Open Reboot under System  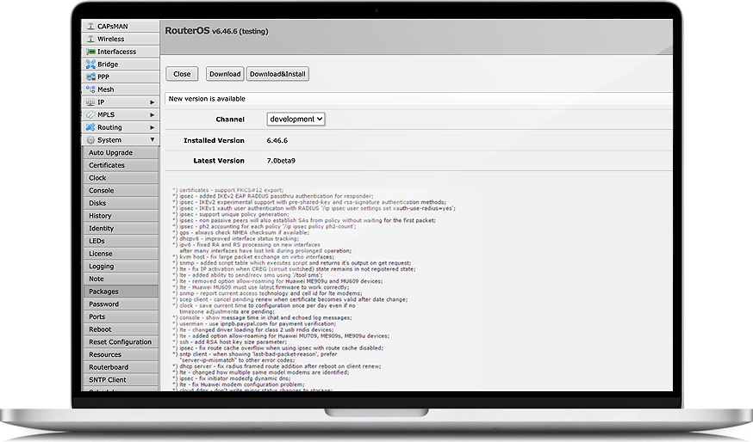(x=121, y=329)
